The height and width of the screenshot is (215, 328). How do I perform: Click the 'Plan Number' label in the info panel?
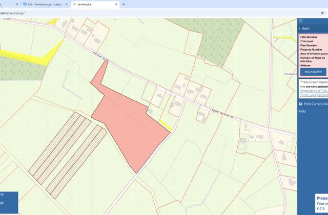[309, 46]
